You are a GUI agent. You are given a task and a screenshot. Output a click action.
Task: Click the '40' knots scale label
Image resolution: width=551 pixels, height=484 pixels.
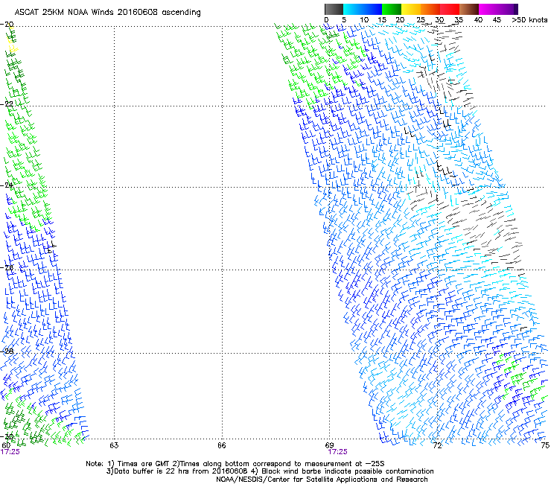click(x=478, y=20)
